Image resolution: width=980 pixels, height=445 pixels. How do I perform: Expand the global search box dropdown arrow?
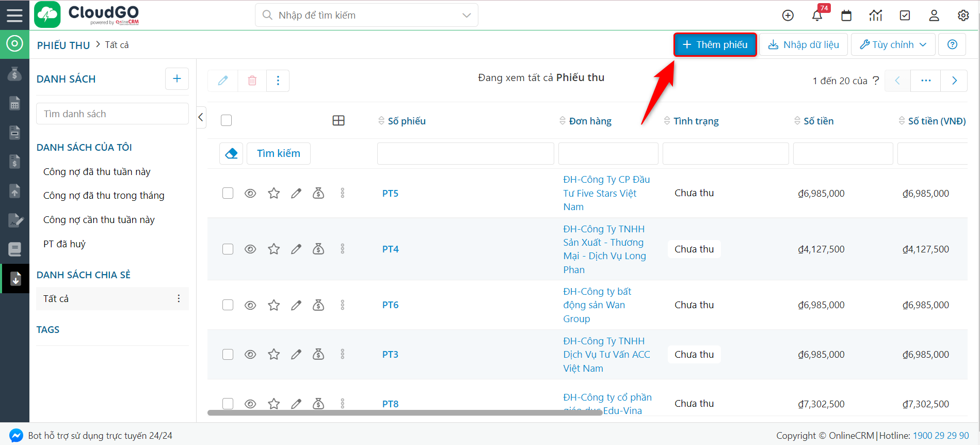point(467,15)
